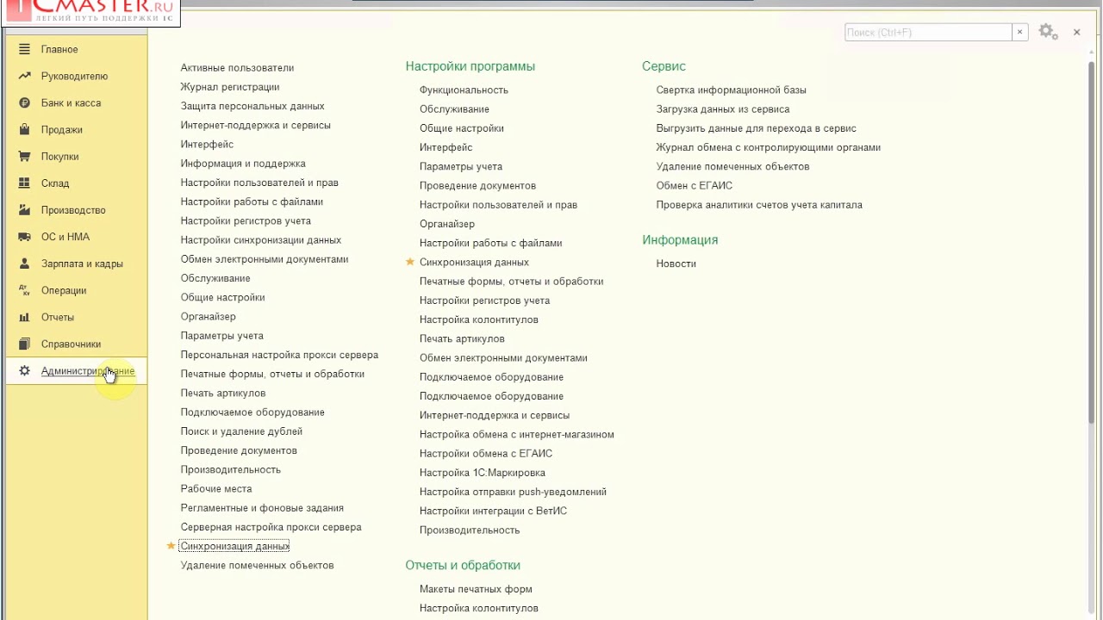This screenshot has height=620, width=1103.
Task: Click the Продажи shopping bag icon
Action: point(24,129)
